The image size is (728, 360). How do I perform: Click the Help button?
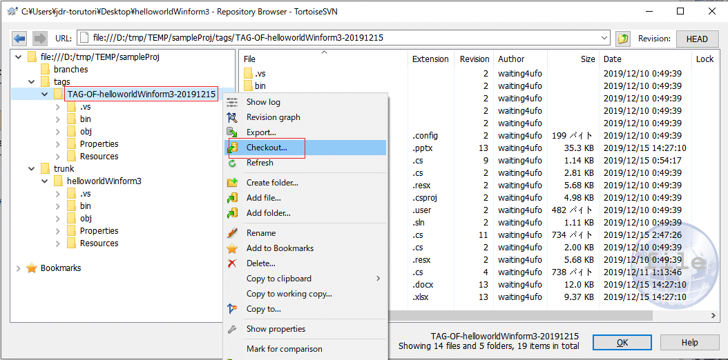point(689,342)
